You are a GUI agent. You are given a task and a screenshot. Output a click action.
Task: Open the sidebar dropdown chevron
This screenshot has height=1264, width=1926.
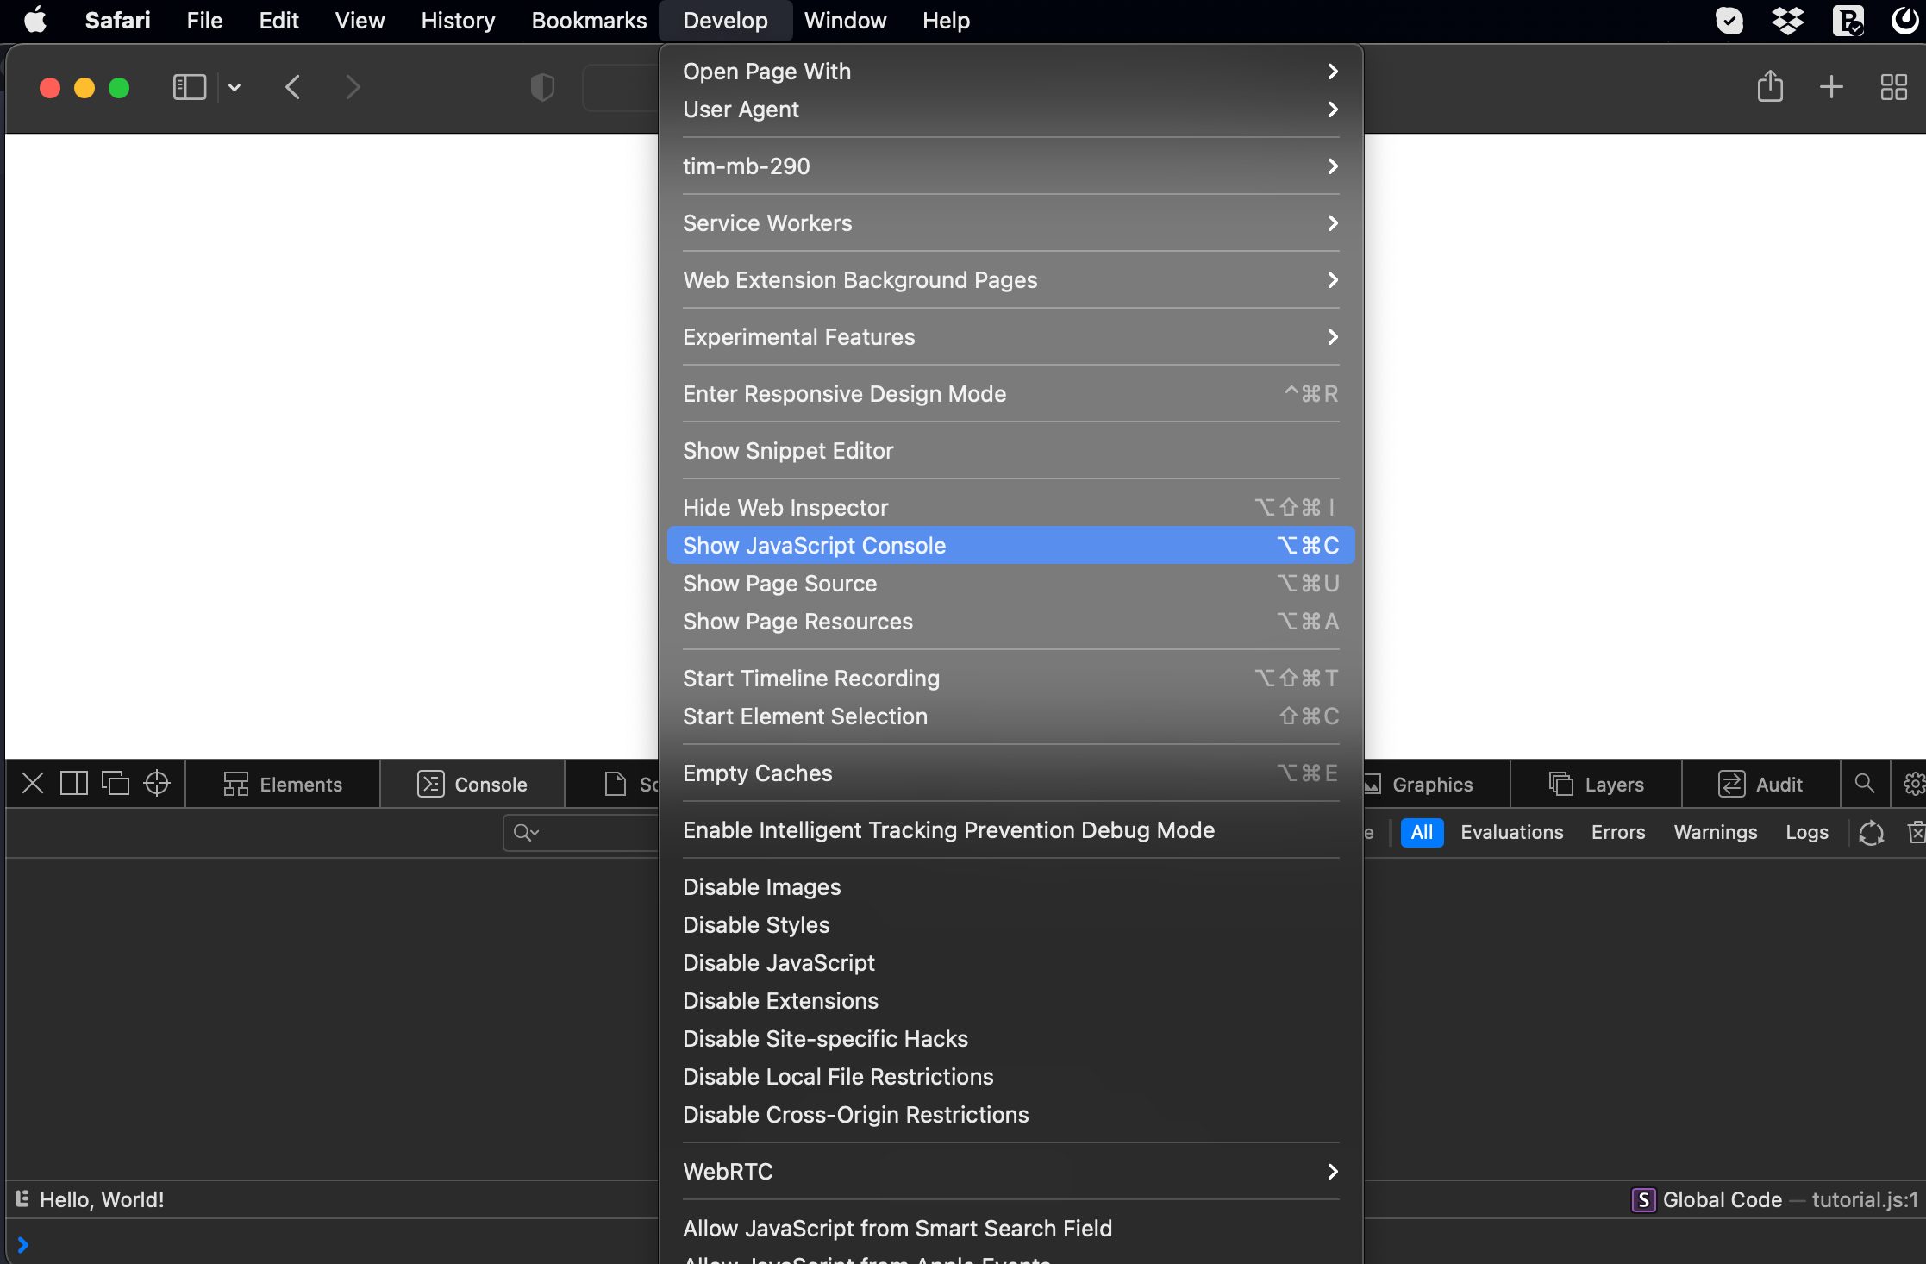[x=234, y=87]
